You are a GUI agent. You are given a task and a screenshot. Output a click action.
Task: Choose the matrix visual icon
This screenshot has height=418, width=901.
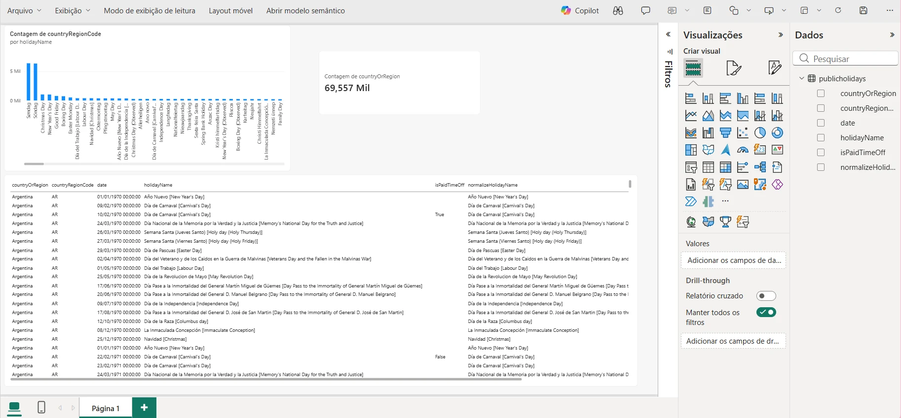[x=725, y=167]
